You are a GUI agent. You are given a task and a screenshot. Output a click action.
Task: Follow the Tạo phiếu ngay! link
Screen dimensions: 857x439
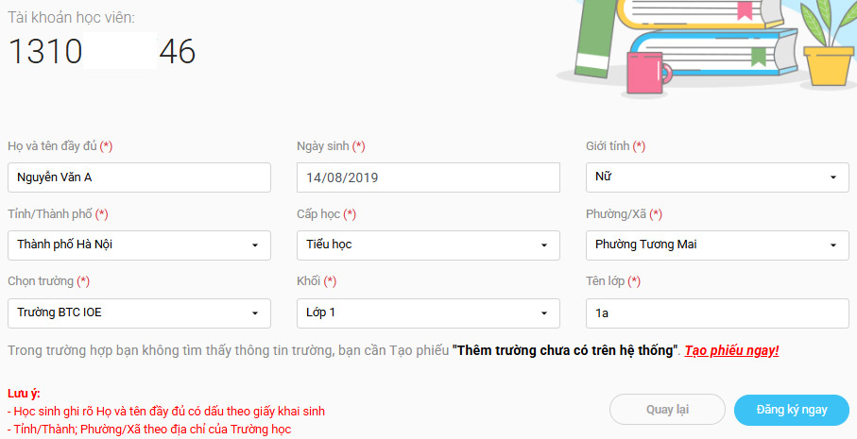coord(732,351)
